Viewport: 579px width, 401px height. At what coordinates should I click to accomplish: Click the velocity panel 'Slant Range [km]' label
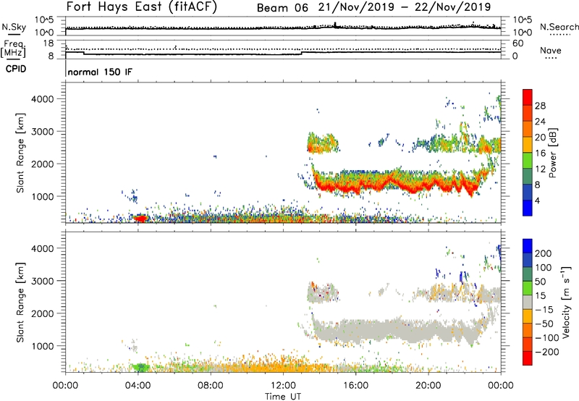20,303
